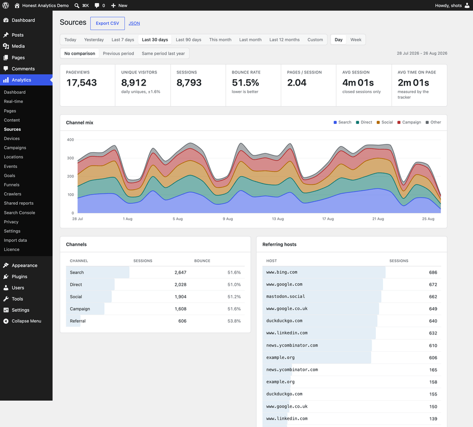Click the Tools wrench icon
Viewport: 473px width, 427px height.
(x=6, y=299)
